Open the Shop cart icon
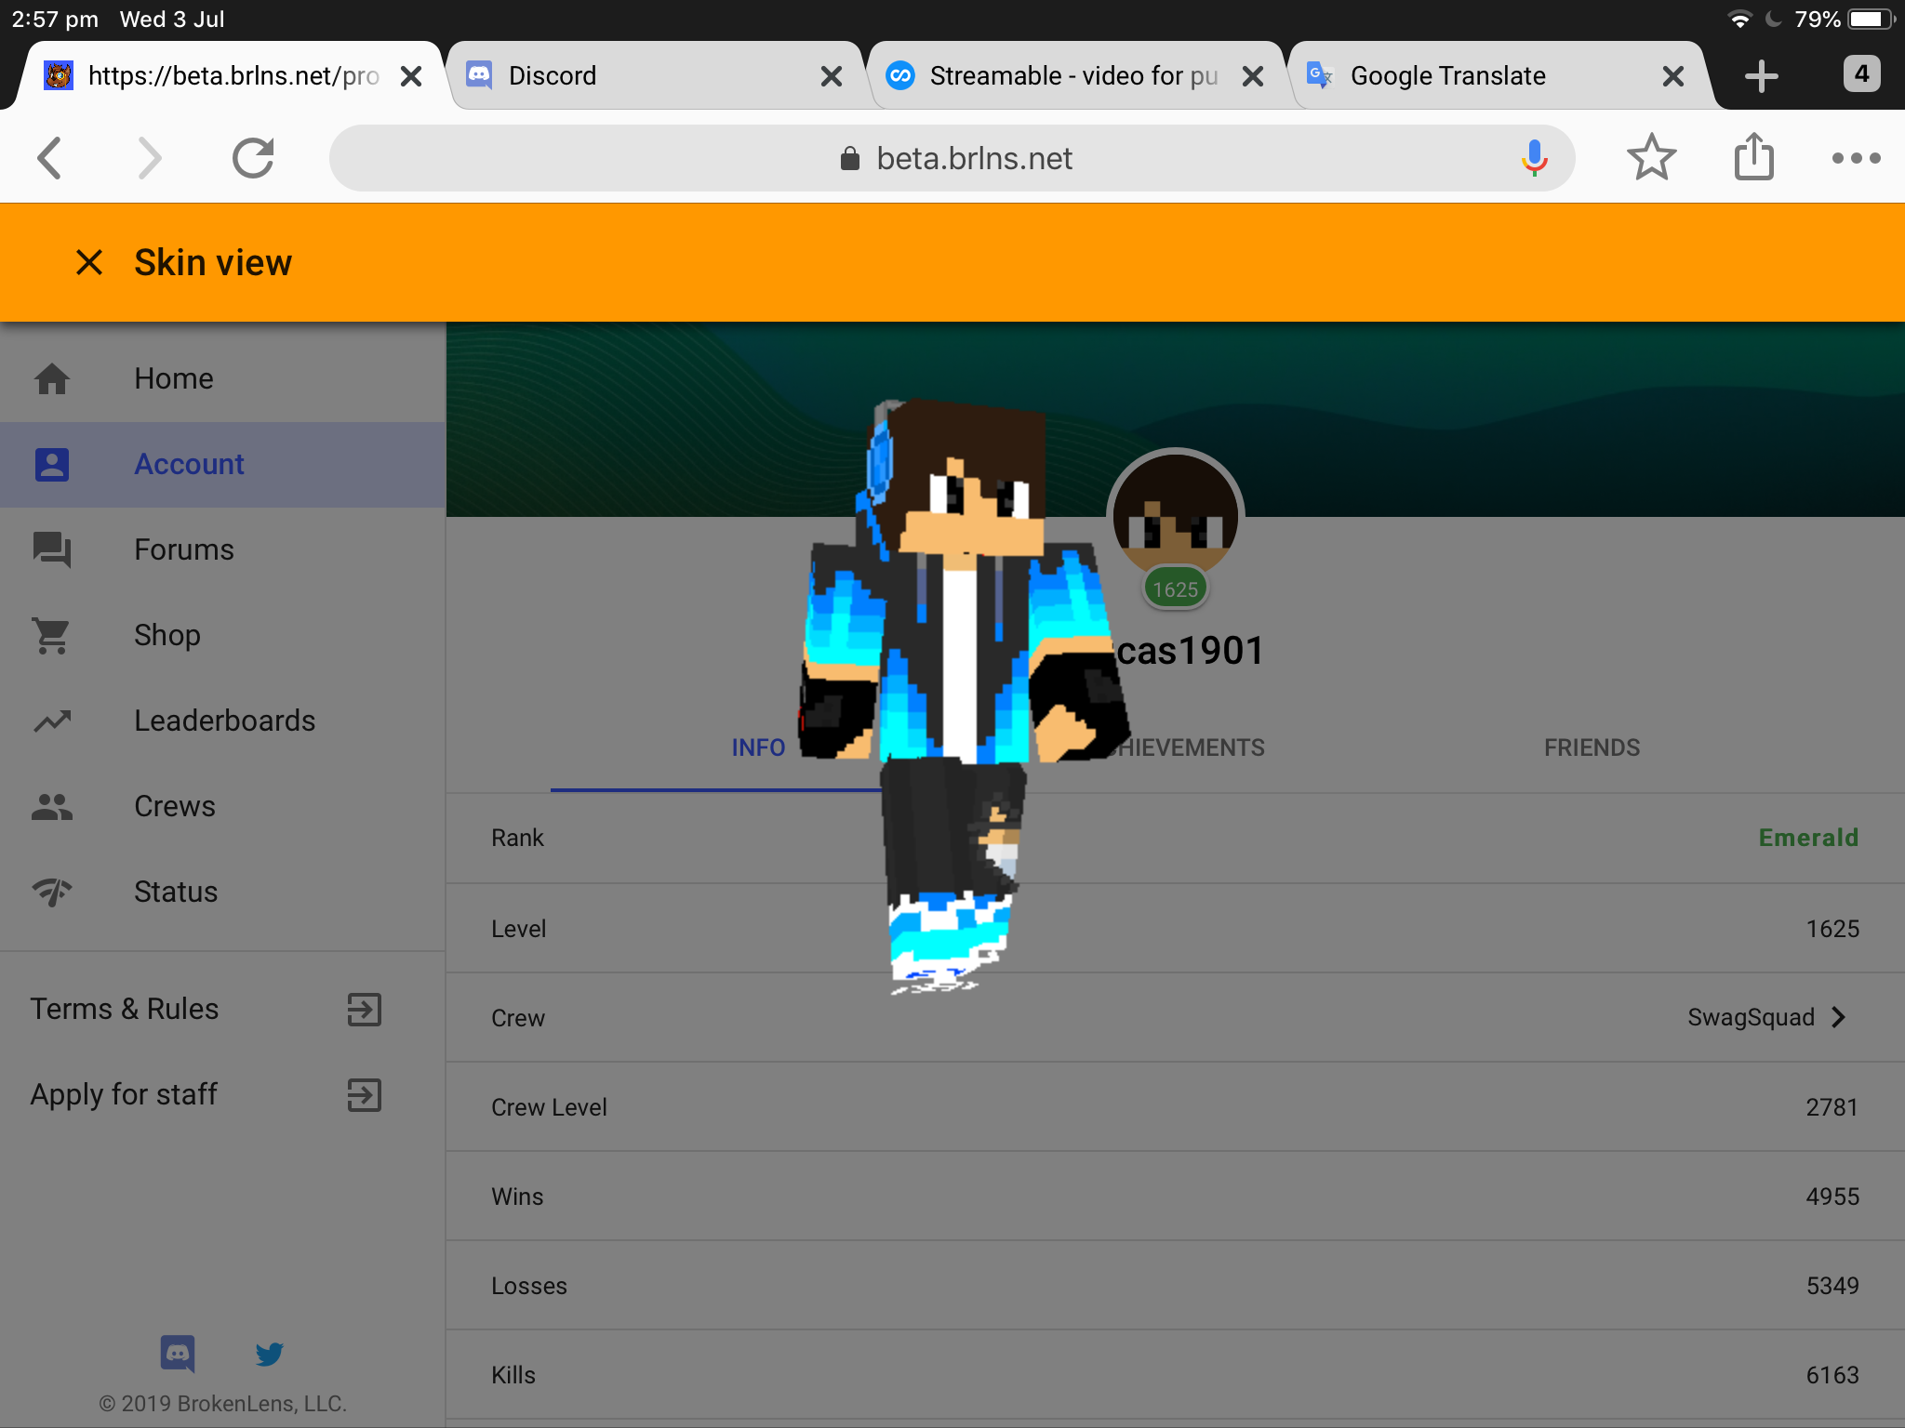Viewport: 1905px width, 1428px height. pyautogui.click(x=52, y=636)
